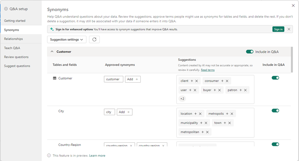Open the Read terms link

tap(208, 70)
